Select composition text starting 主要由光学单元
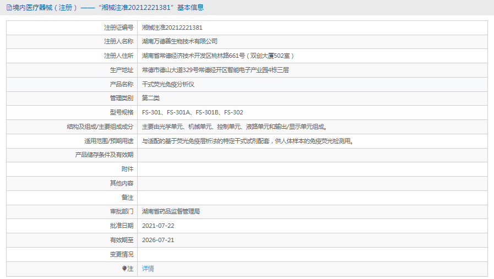494x279 pixels. click(x=235, y=127)
